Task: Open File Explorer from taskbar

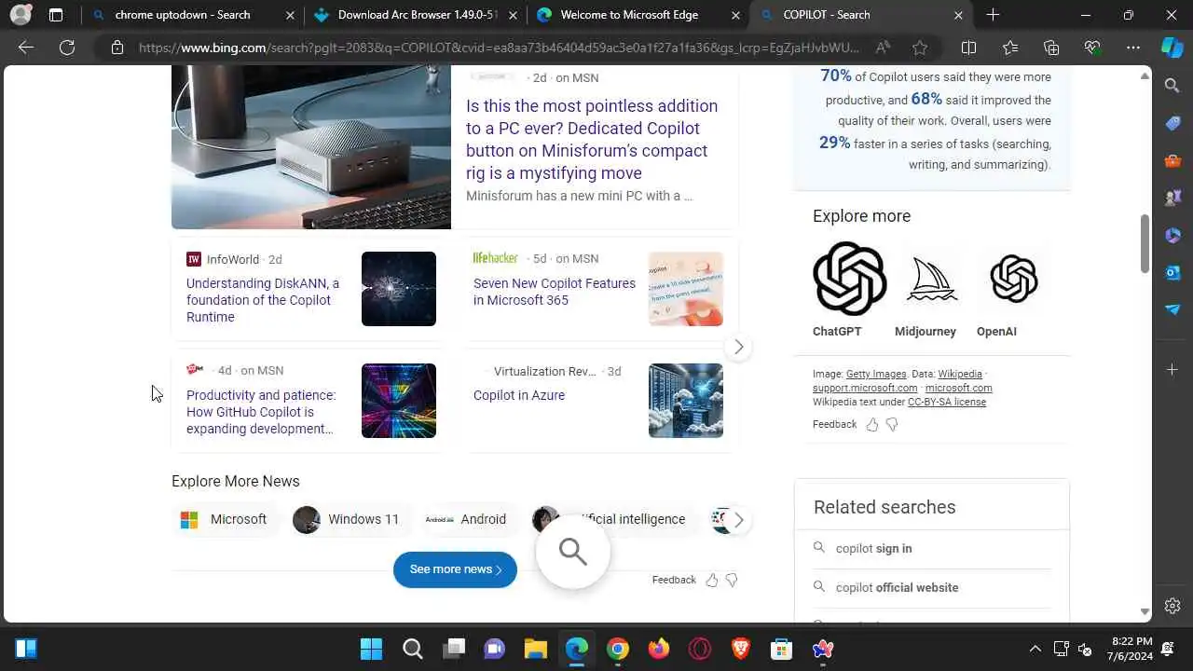Action: pyautogui.click(x=535, y=649)
